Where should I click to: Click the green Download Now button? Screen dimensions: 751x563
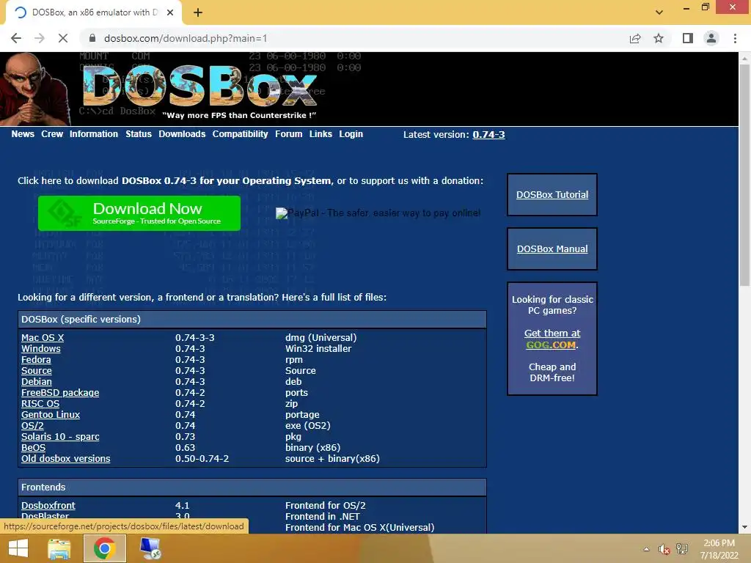139,213
